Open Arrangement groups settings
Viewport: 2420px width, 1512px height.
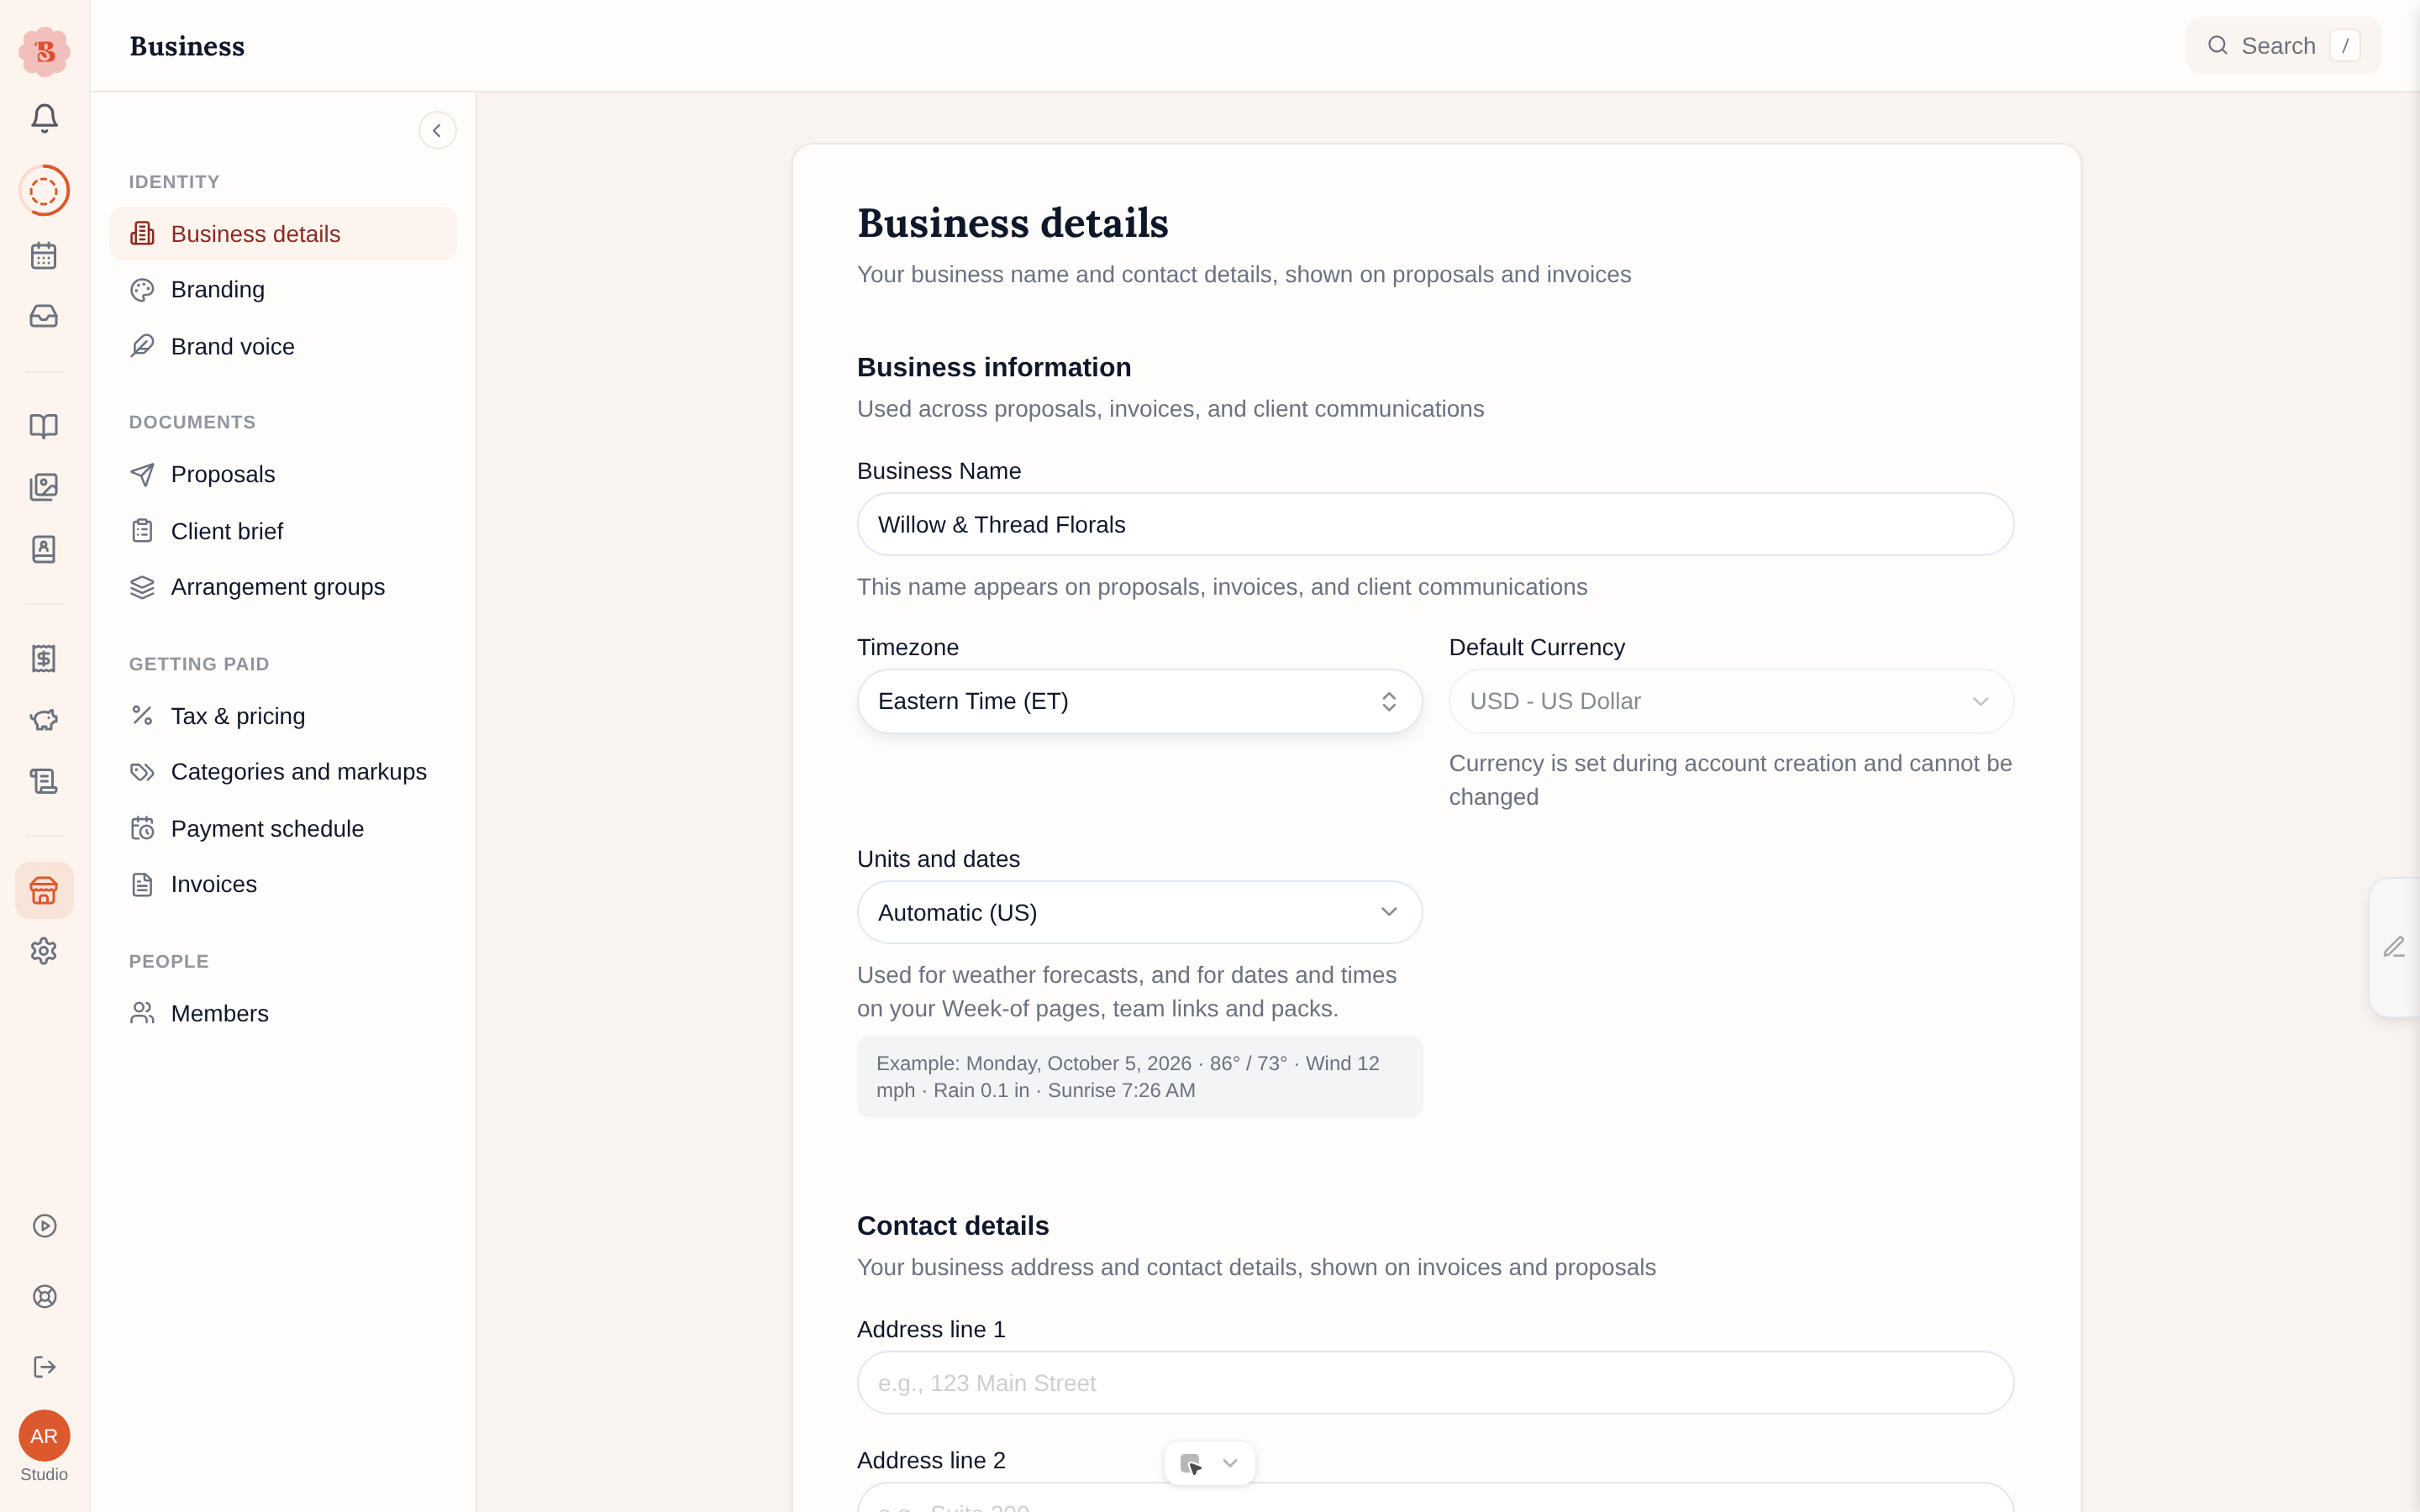point(283,587)
